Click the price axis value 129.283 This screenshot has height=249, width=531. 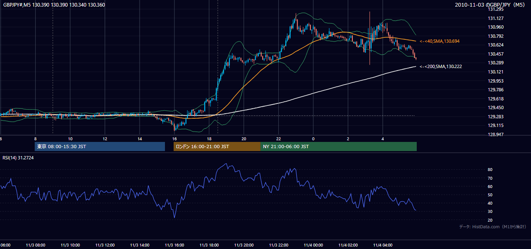pos(495,117)
